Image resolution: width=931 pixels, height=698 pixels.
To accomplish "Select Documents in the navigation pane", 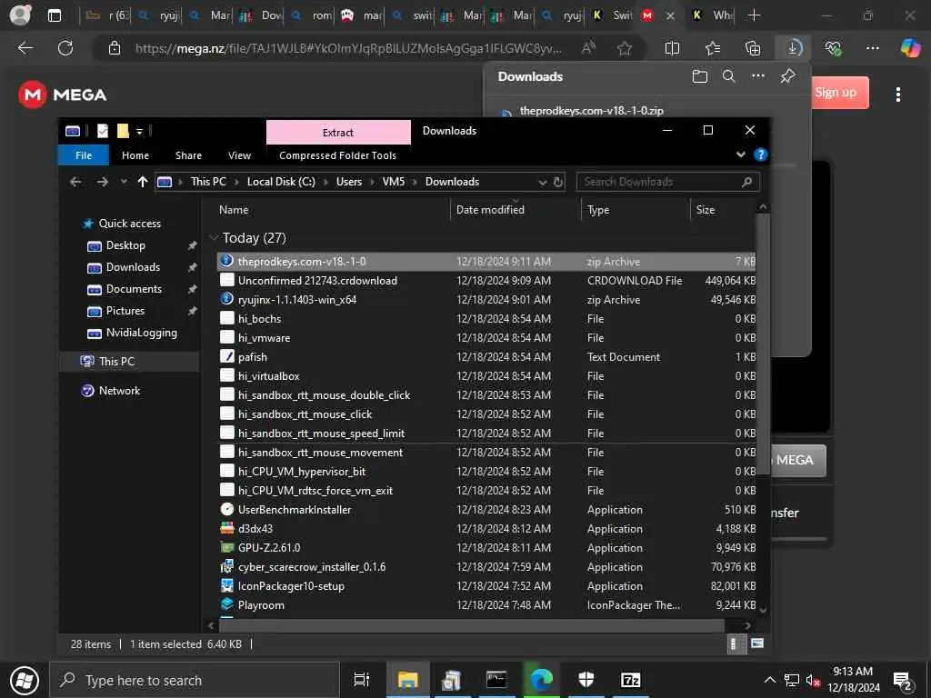I will tap(134, 289).
